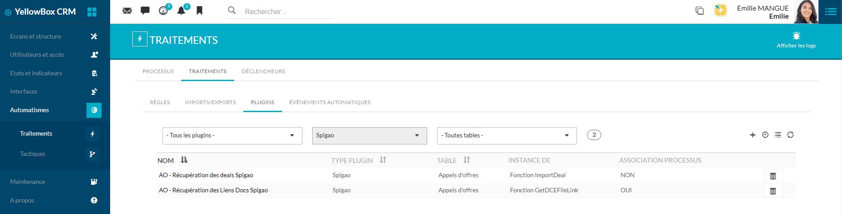842x214 pixels.
Task: Select Tactiques submenu item
Action: pyautogui.click(x=32, y=154)
